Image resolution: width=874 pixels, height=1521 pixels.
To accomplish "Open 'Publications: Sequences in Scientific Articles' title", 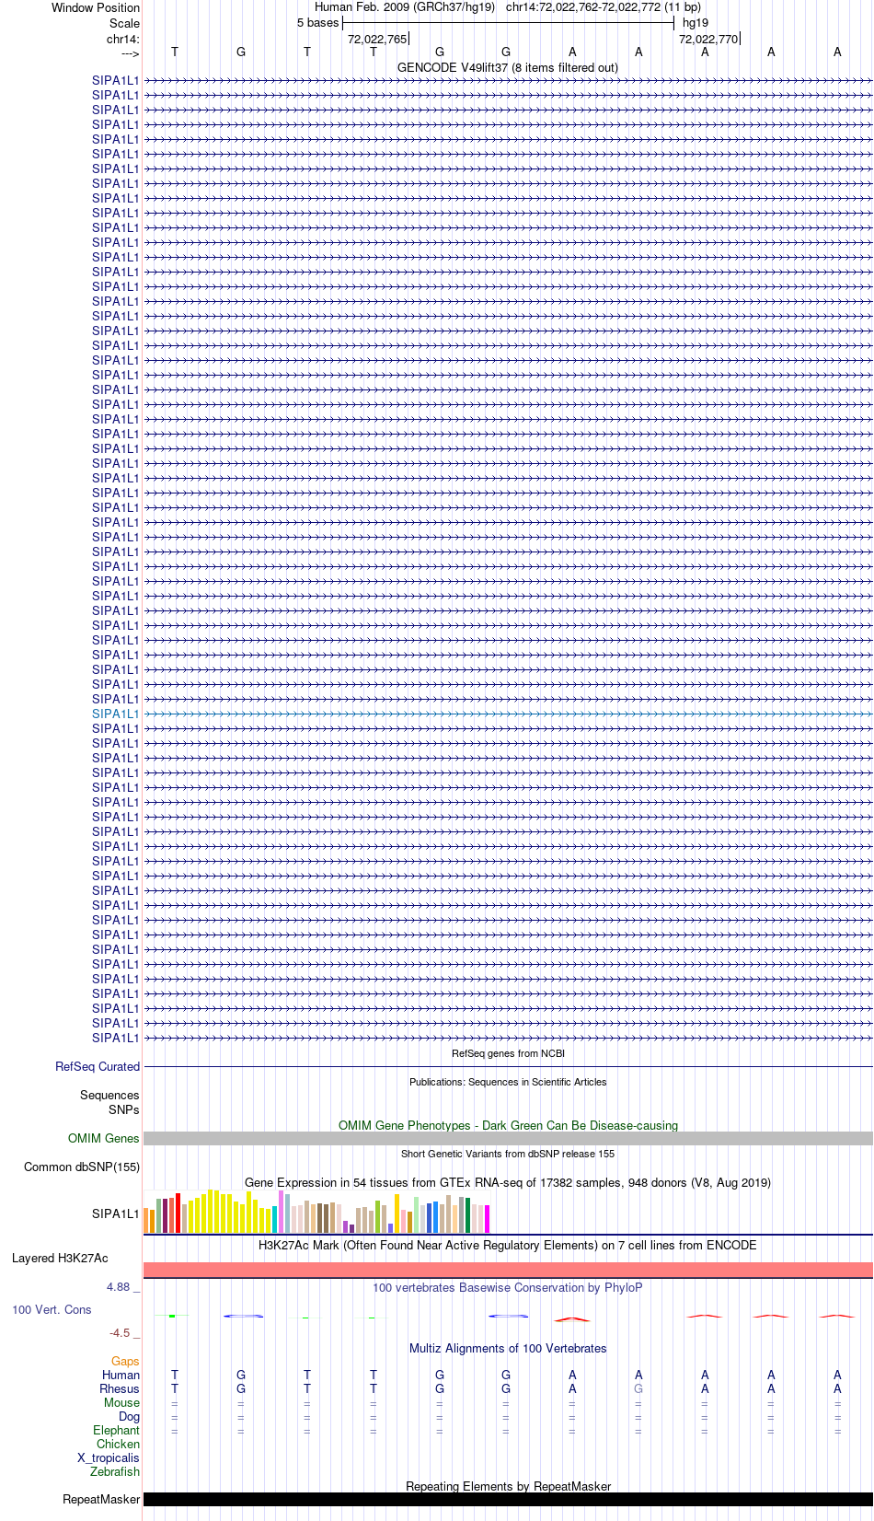I will tap(508, 1082).
